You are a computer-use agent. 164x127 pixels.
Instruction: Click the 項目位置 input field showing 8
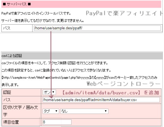57,122
